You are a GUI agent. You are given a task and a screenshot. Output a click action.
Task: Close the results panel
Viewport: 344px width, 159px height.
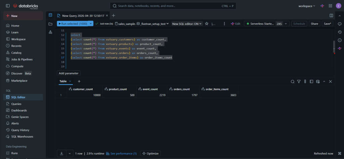331,82
